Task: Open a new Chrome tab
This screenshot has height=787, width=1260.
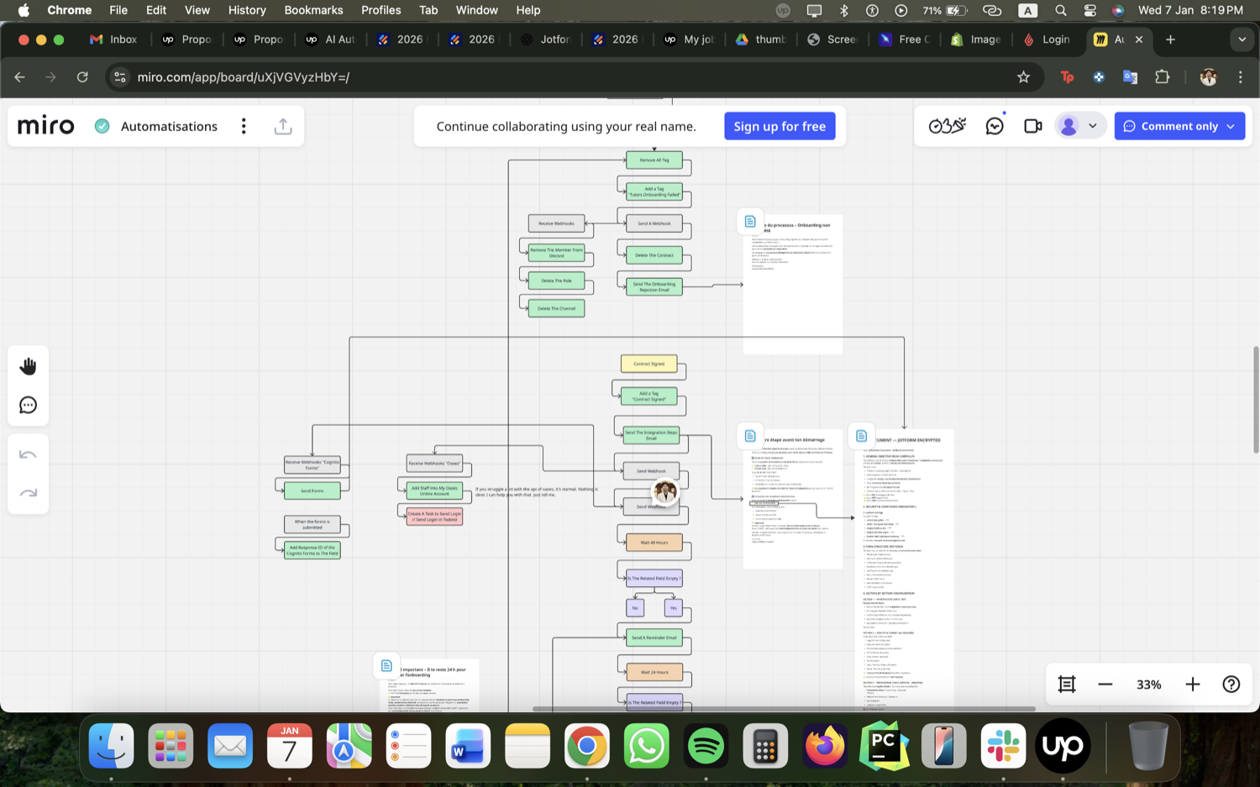Action: point(1170,39)
